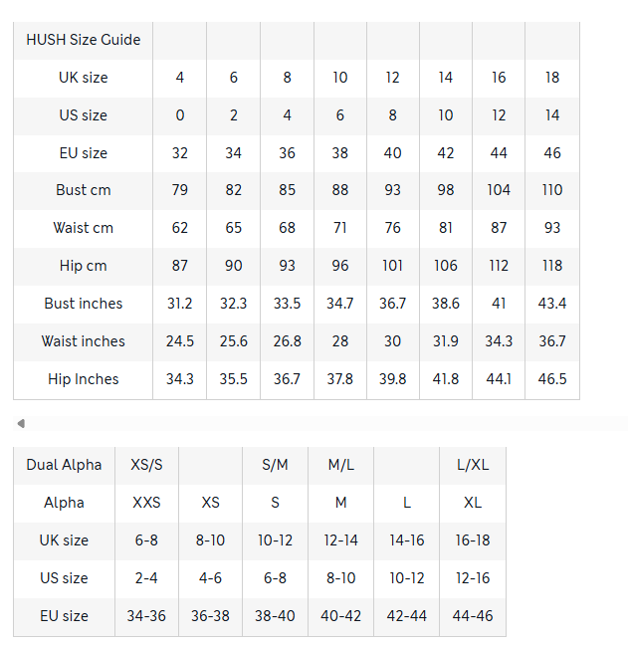Select the HUSH Size Guide header cell
The width and height of the screenshot is (628, 646).
(84, 40)
